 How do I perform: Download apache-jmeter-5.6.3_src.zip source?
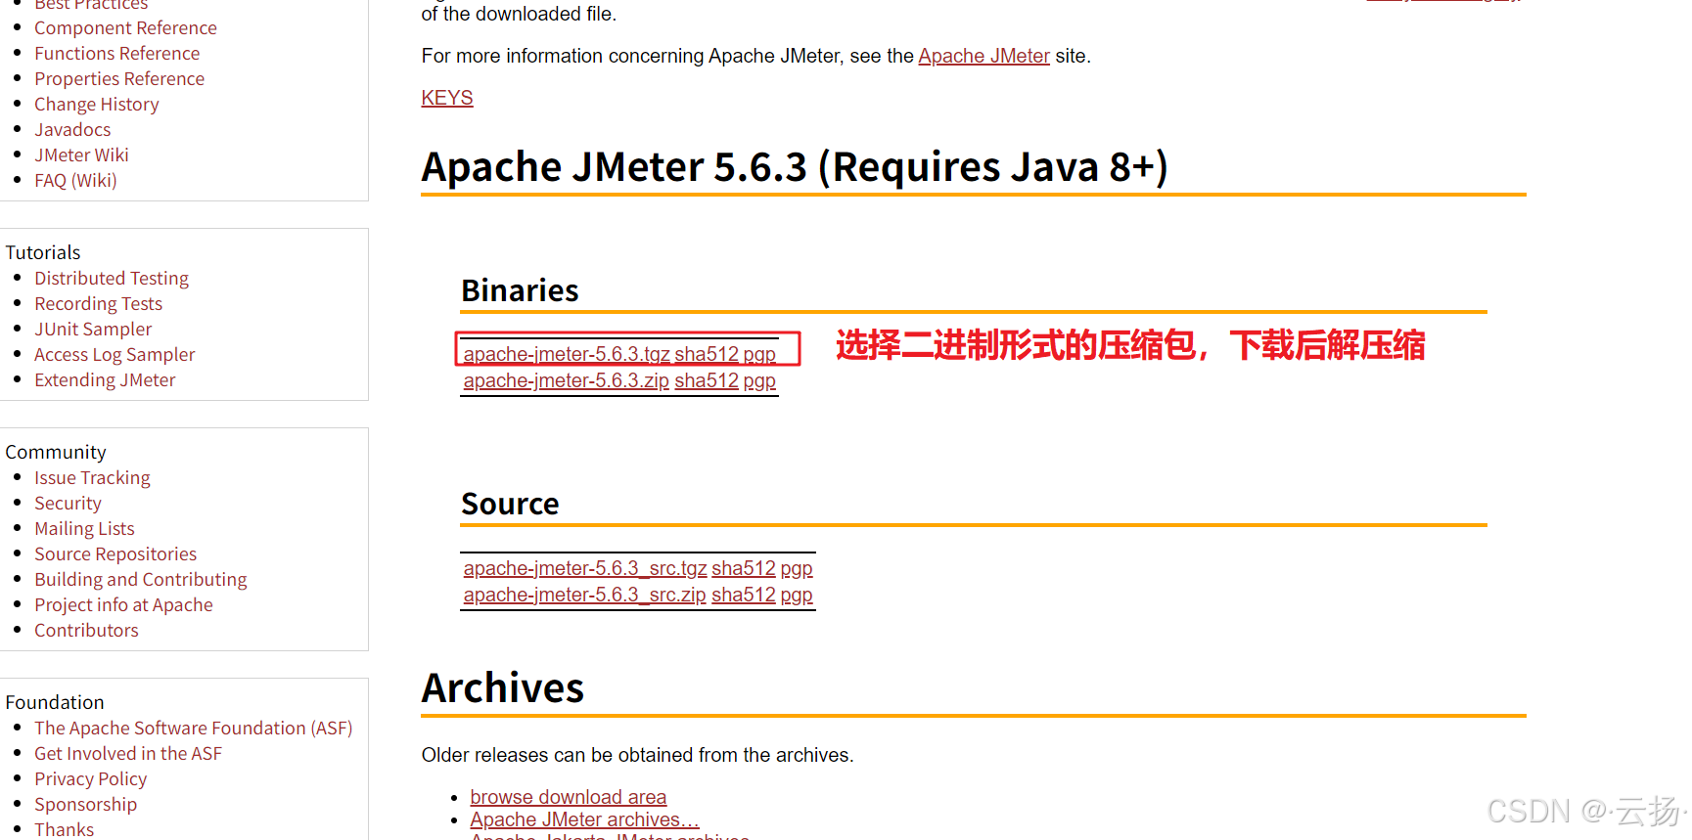click(584, 595)
